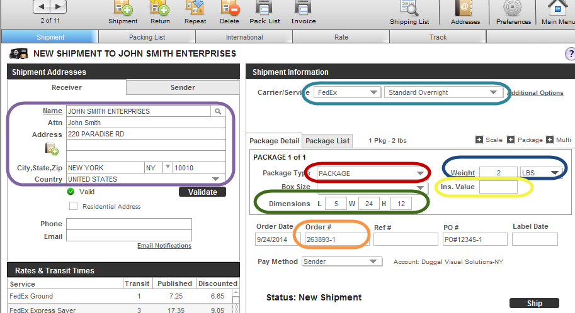Click the Scale plus icon

479,140
